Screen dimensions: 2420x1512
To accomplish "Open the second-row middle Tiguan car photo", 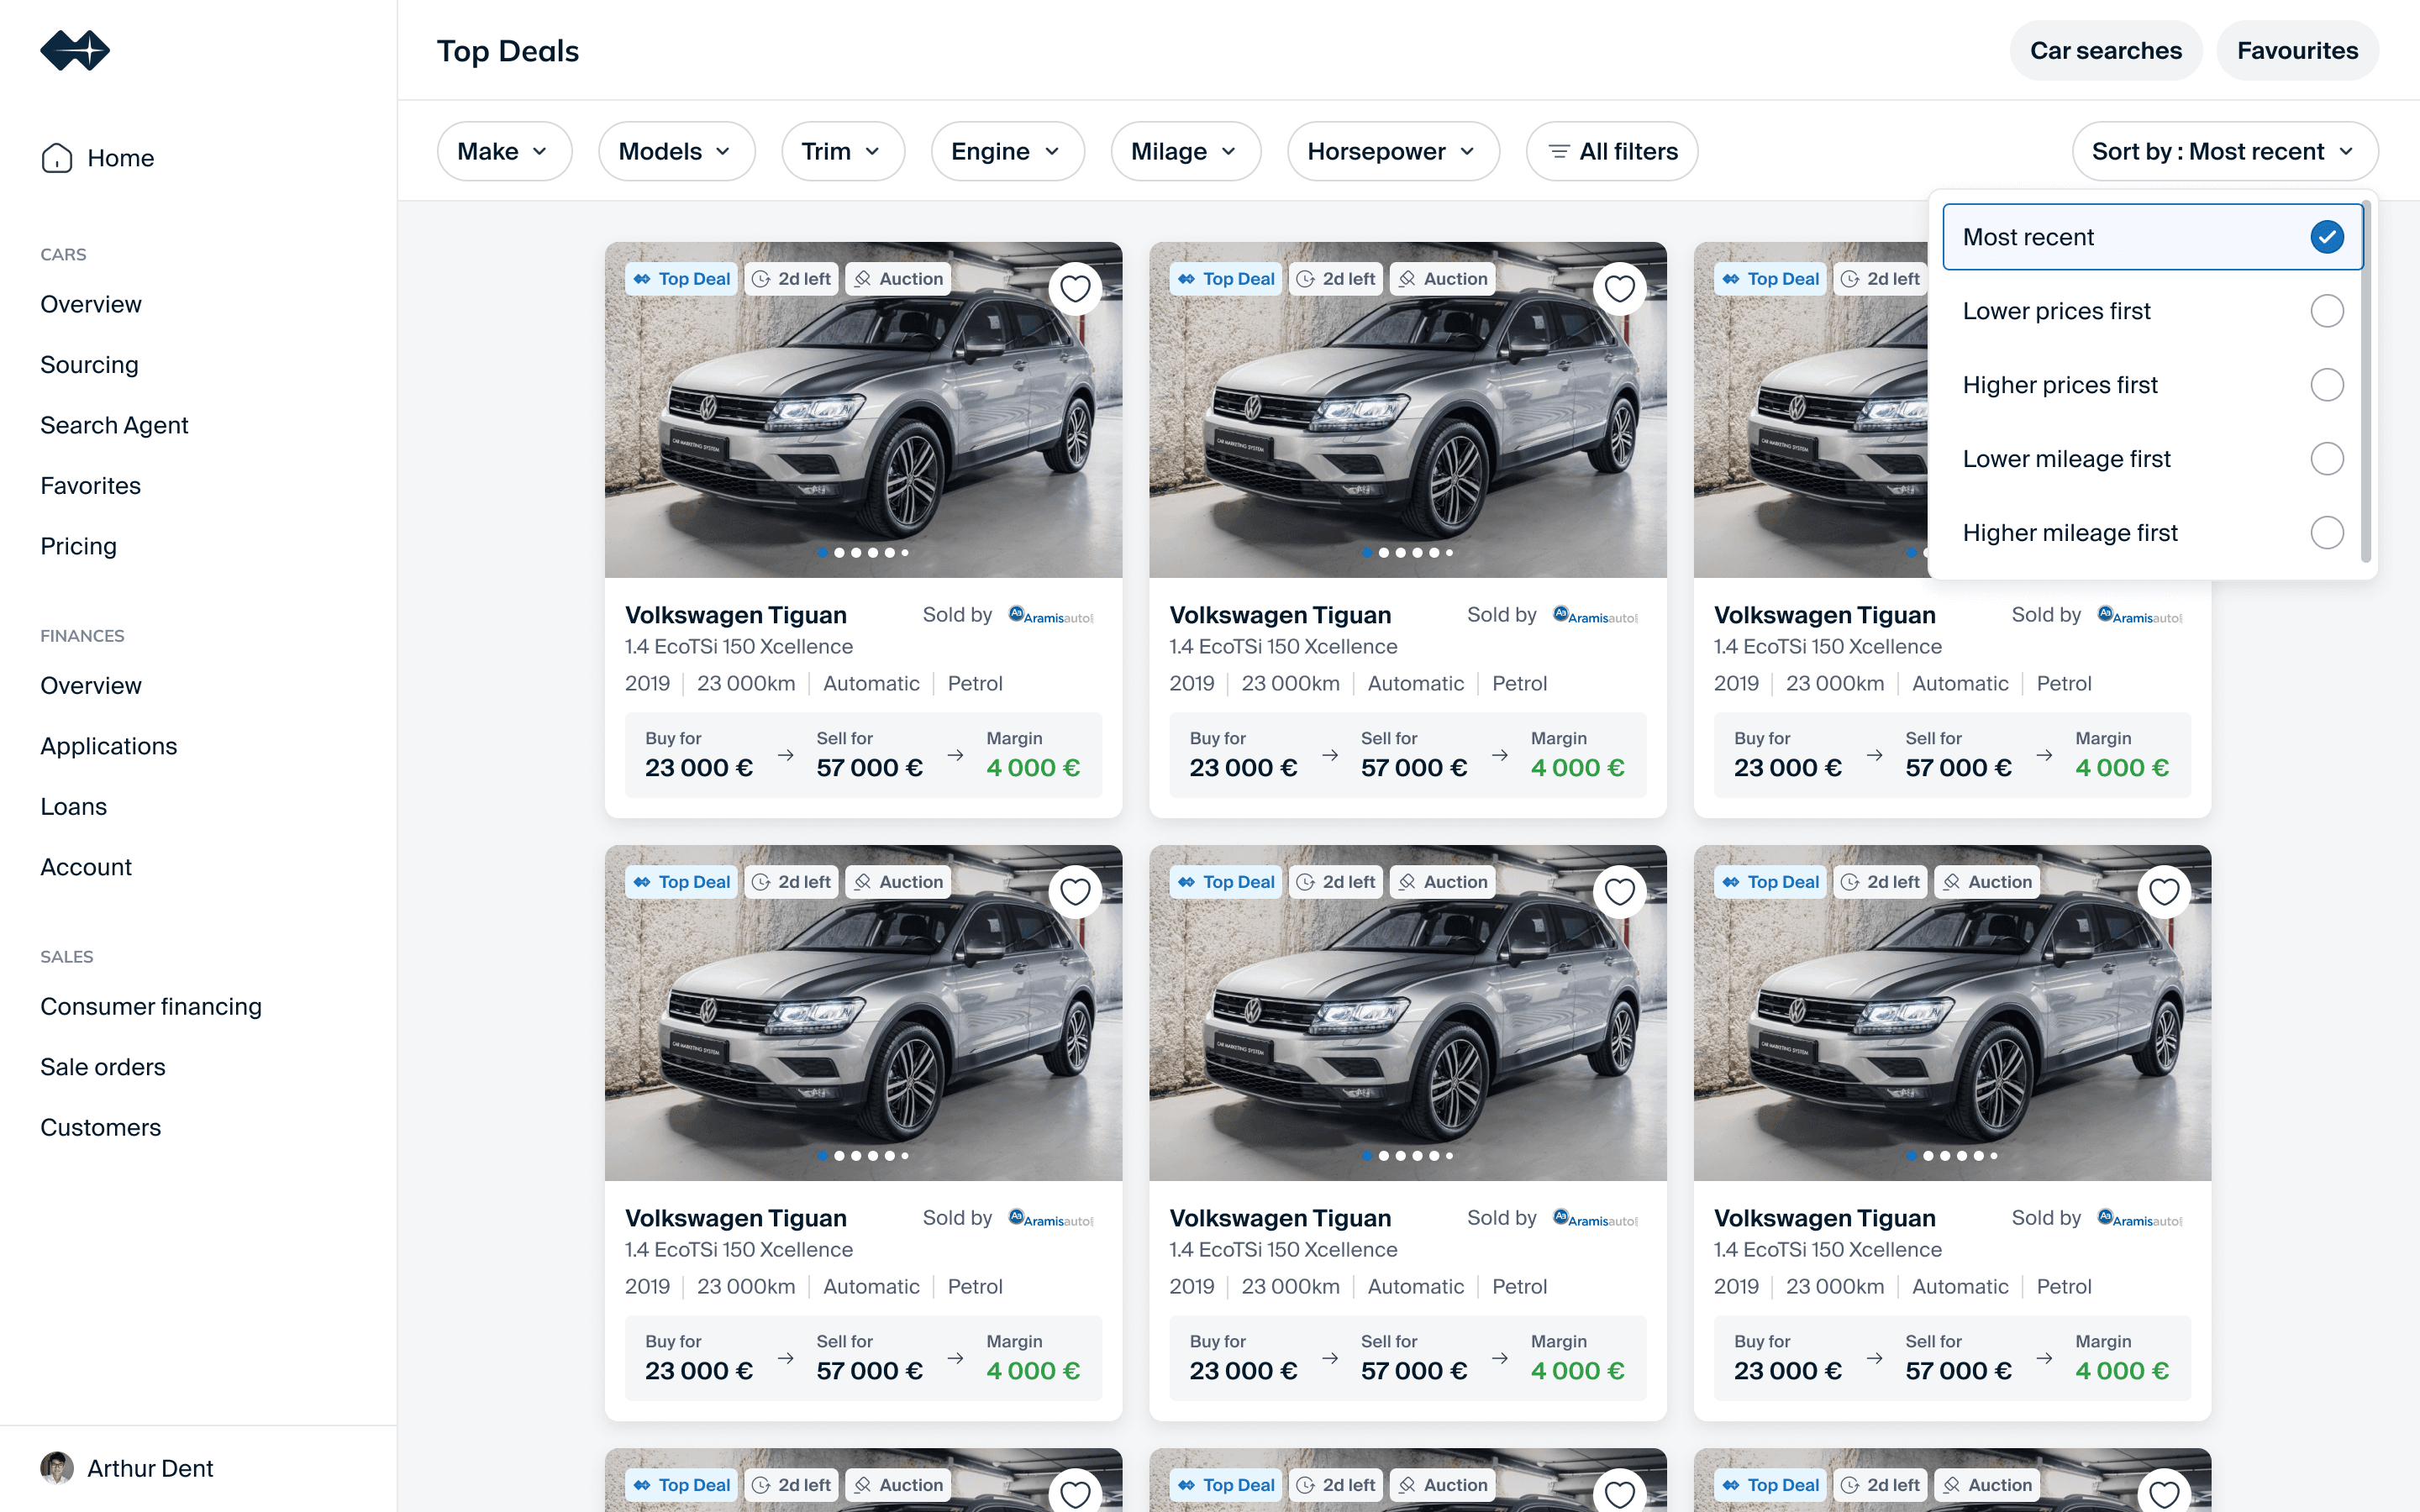I will [1407, 1013].
